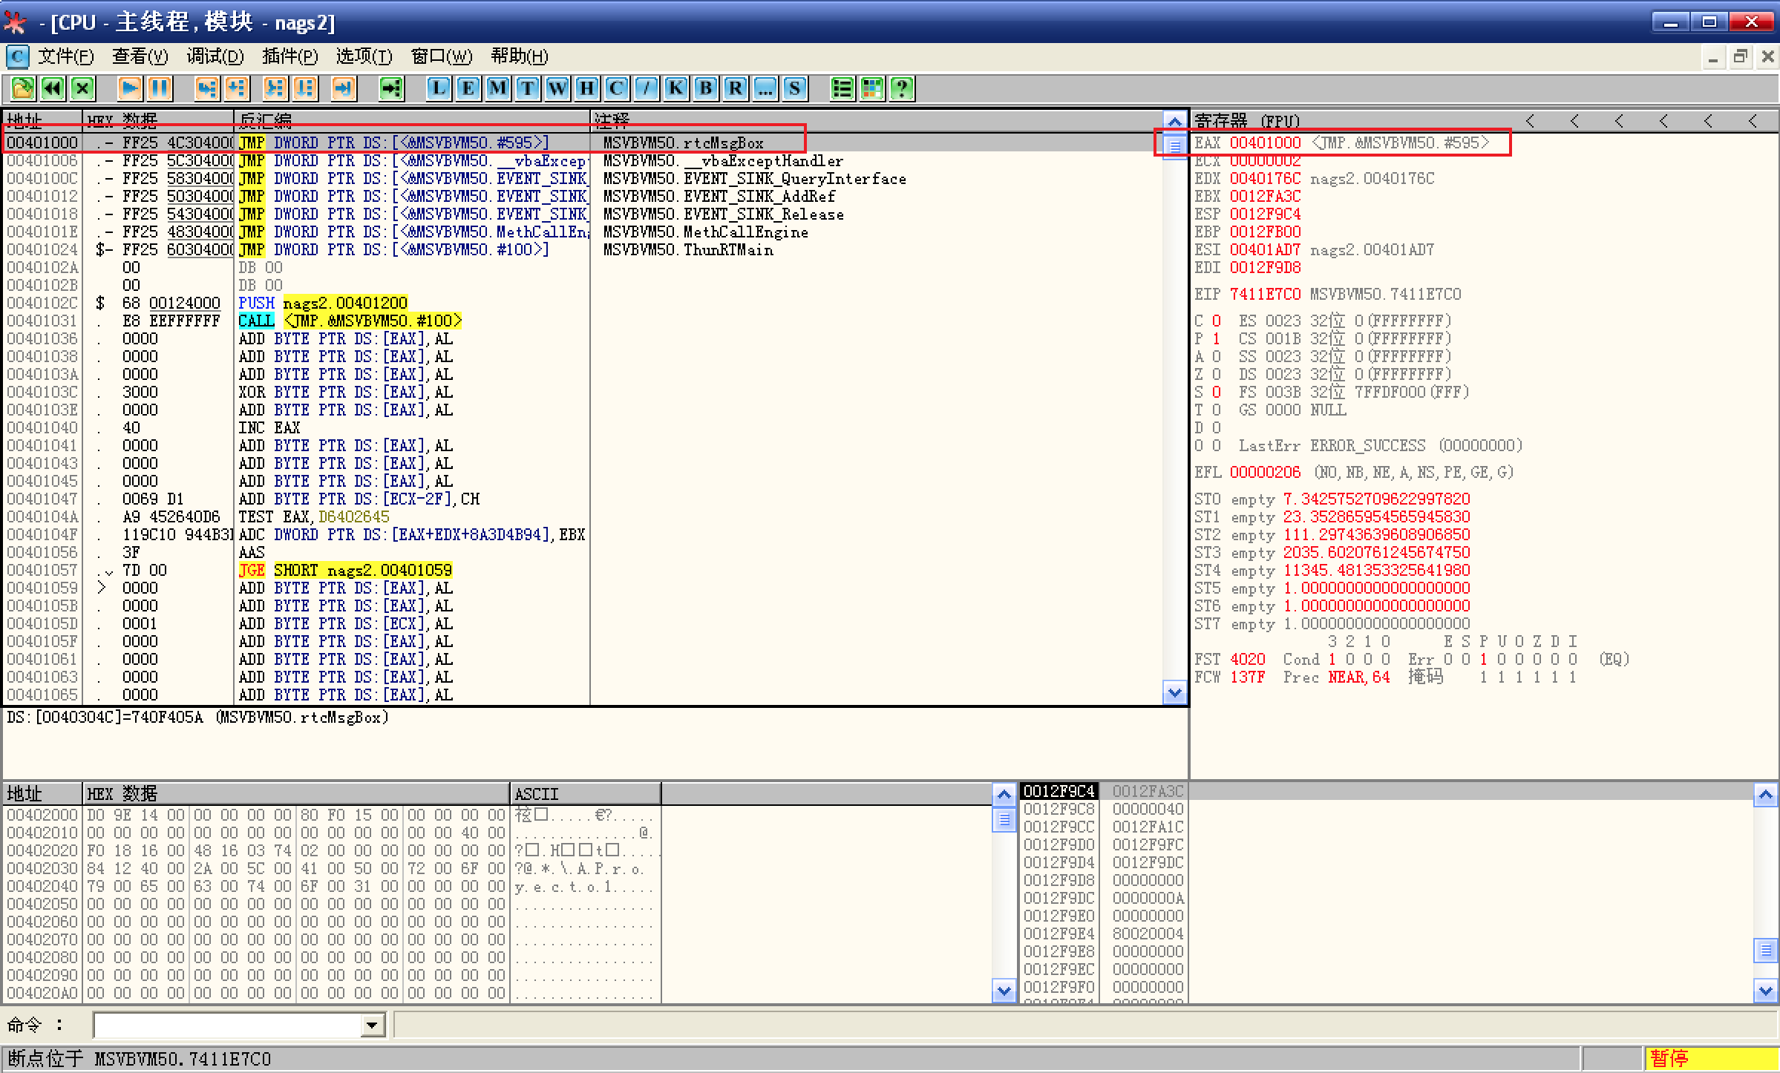Open the Handles window (H)
This screenshot has height=1073, width=1780.
[x=586, y=89]
